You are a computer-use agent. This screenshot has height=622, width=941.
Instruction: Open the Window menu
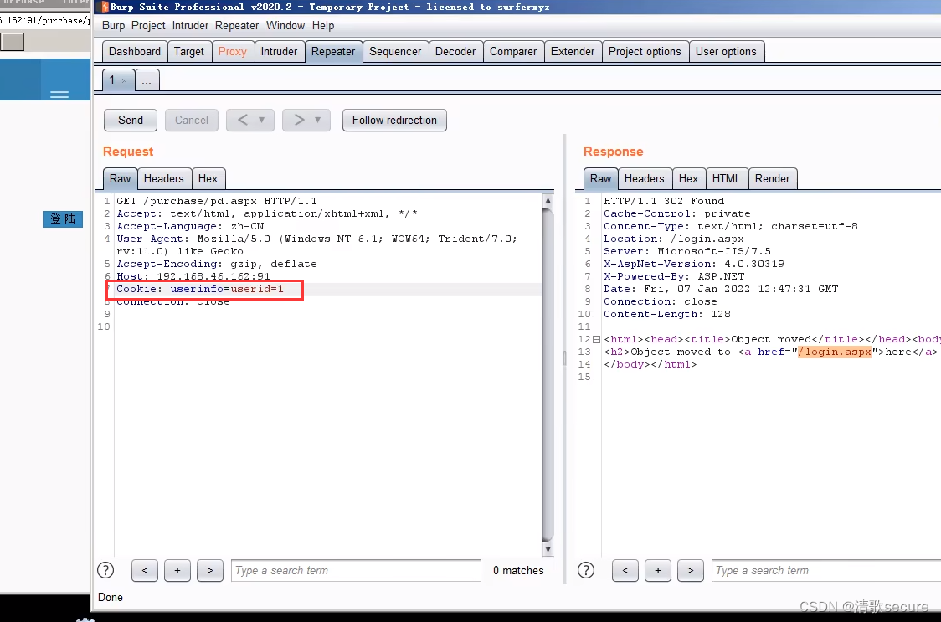pyautogui.click(x=285, y=25)
